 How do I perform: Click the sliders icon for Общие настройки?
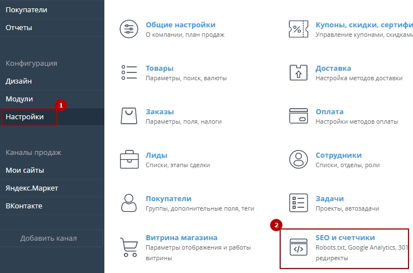[129, 29]
